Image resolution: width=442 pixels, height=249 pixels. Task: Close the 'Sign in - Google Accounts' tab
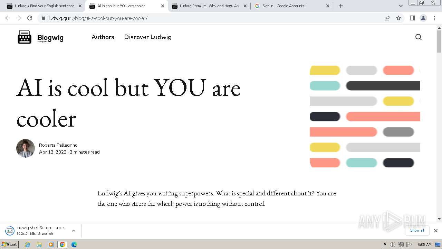coord(328,6)
